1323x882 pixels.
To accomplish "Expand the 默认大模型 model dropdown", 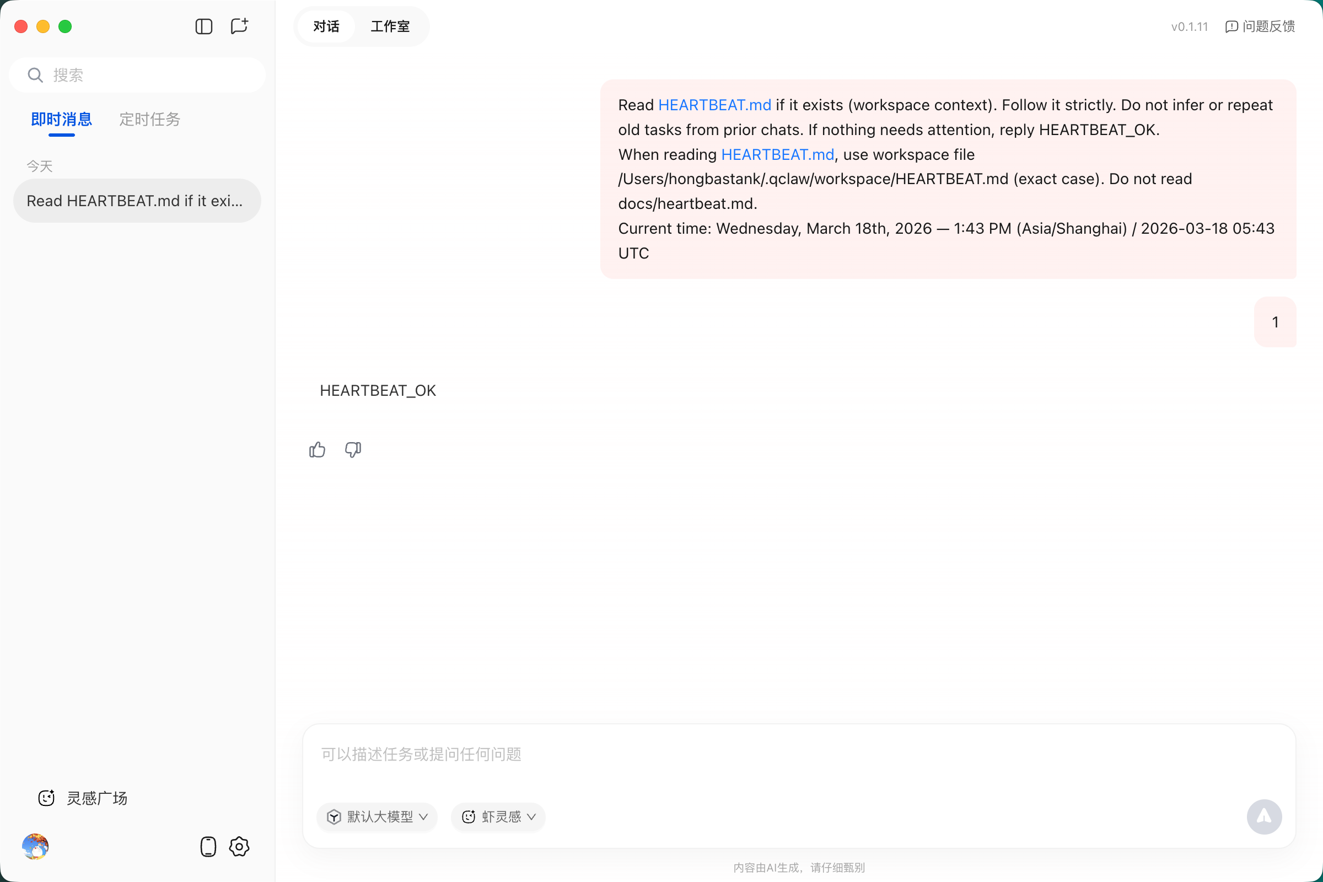I will pyautogui.click(x=378, y=817).
